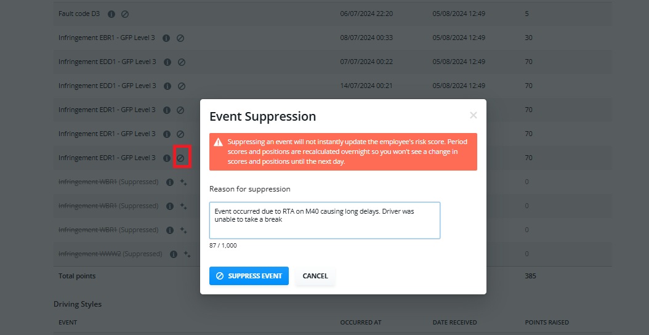649x335 pixels.
Task: Click suppress icon on Fault code D3 row
Action: click(x=125, y=14)
